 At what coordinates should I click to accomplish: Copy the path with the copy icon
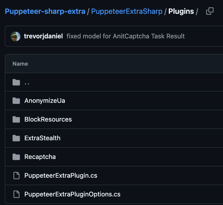(x=210, y=11)
